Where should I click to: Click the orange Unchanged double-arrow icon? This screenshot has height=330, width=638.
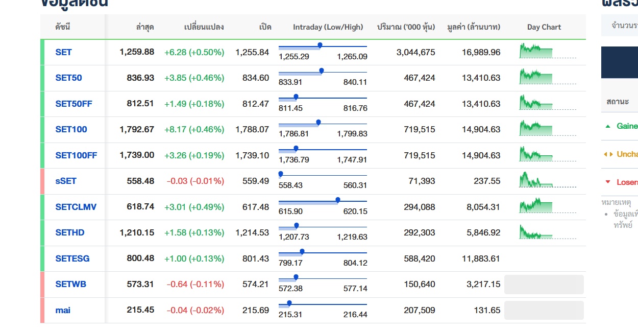[x=607, y=154]
